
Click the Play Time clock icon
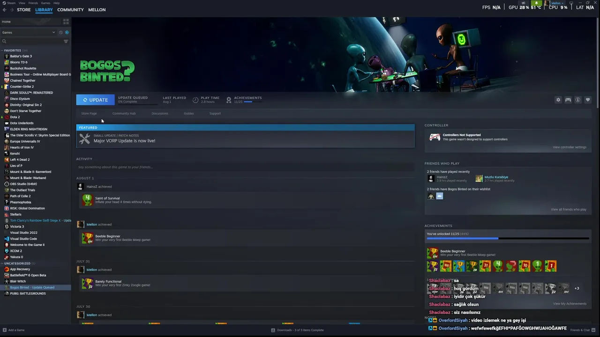tap(195, 100)
